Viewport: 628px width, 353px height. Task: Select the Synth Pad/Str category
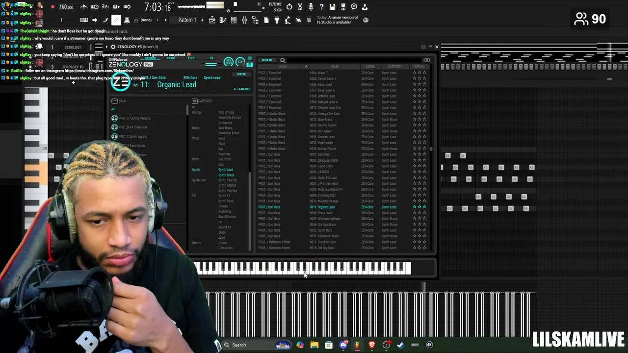[228, 180]
